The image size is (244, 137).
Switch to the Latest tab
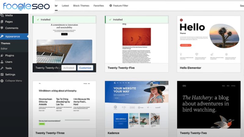[65, 5]
